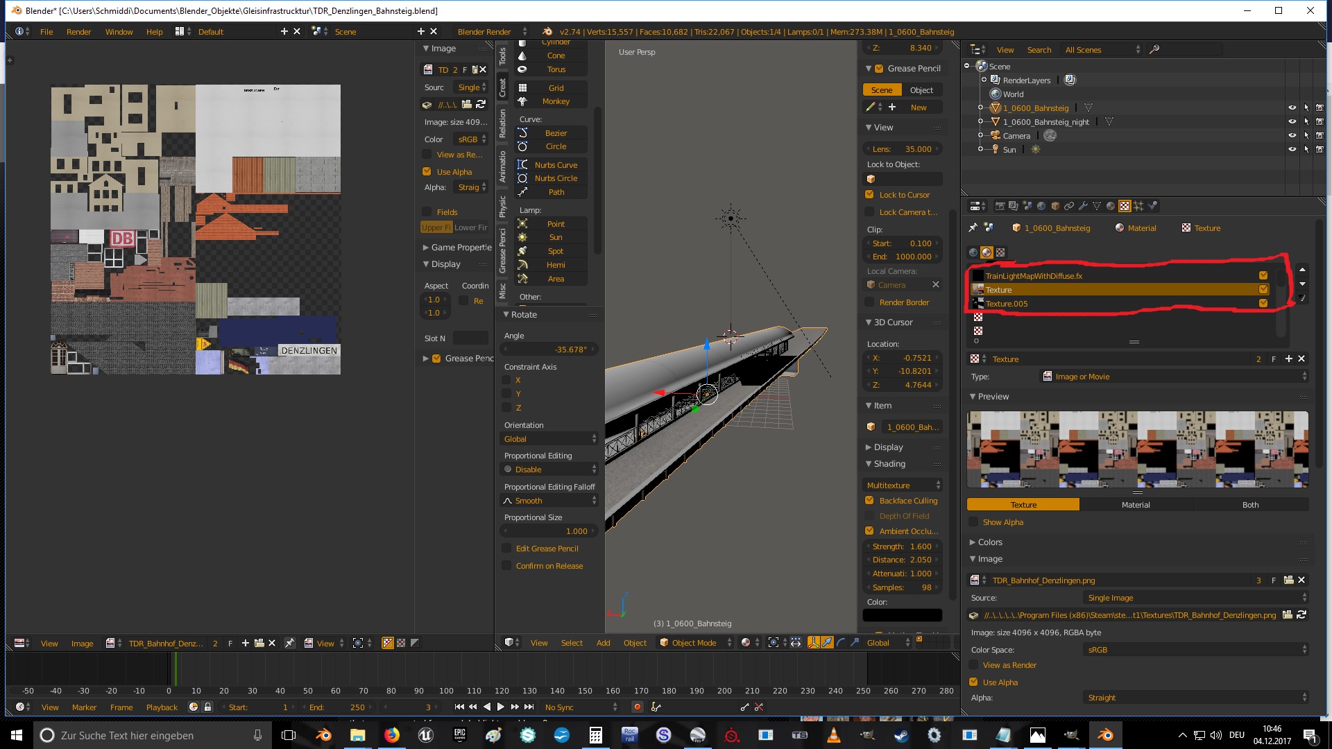Click the Monkey mesh primitive icon

pyautogui.click(x=522, y=101)
